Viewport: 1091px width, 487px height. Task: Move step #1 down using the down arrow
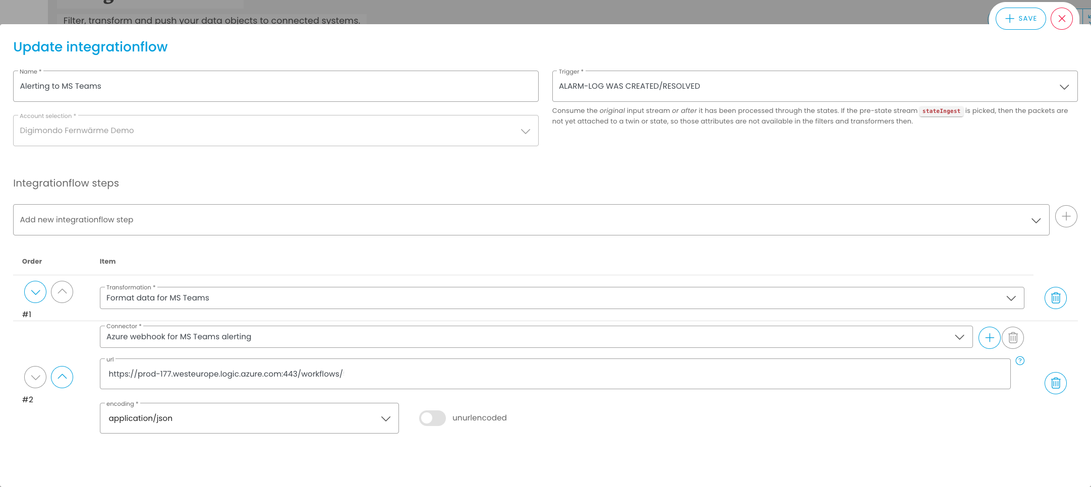35,291
